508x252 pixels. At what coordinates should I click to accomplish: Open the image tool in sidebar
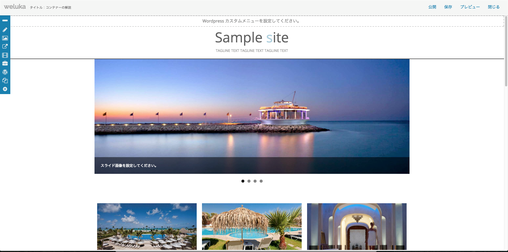5,38
